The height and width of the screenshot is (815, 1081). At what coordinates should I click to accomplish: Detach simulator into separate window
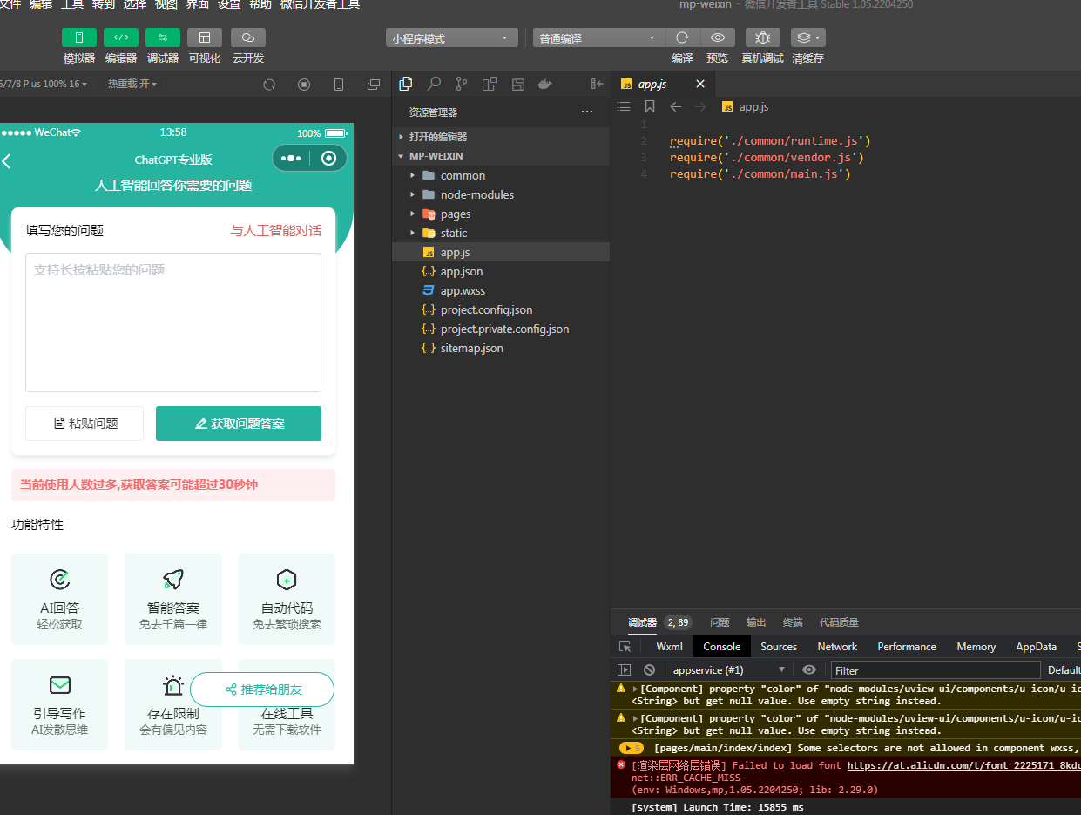pos(374,85)
